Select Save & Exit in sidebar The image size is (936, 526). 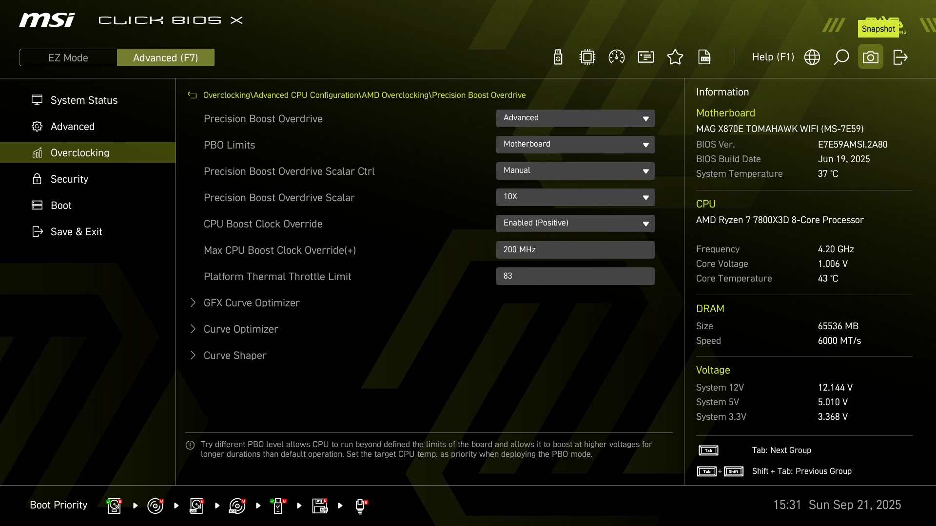76,232
